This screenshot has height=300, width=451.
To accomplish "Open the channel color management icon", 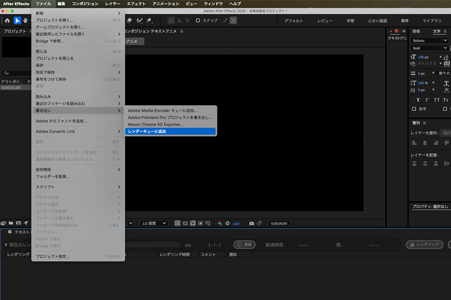I will 220,223.
